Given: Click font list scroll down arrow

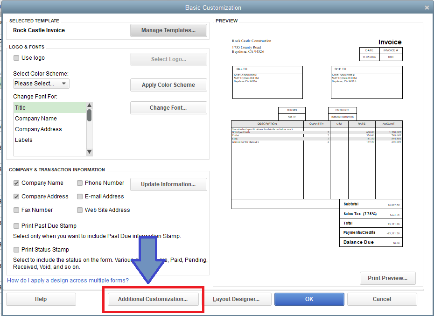Looking at the screenshot, I should click(x=89, y=152).
